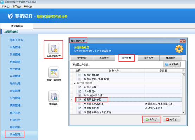Click the orange gear settings icon

pyautogui.click(x=179, y=49)
